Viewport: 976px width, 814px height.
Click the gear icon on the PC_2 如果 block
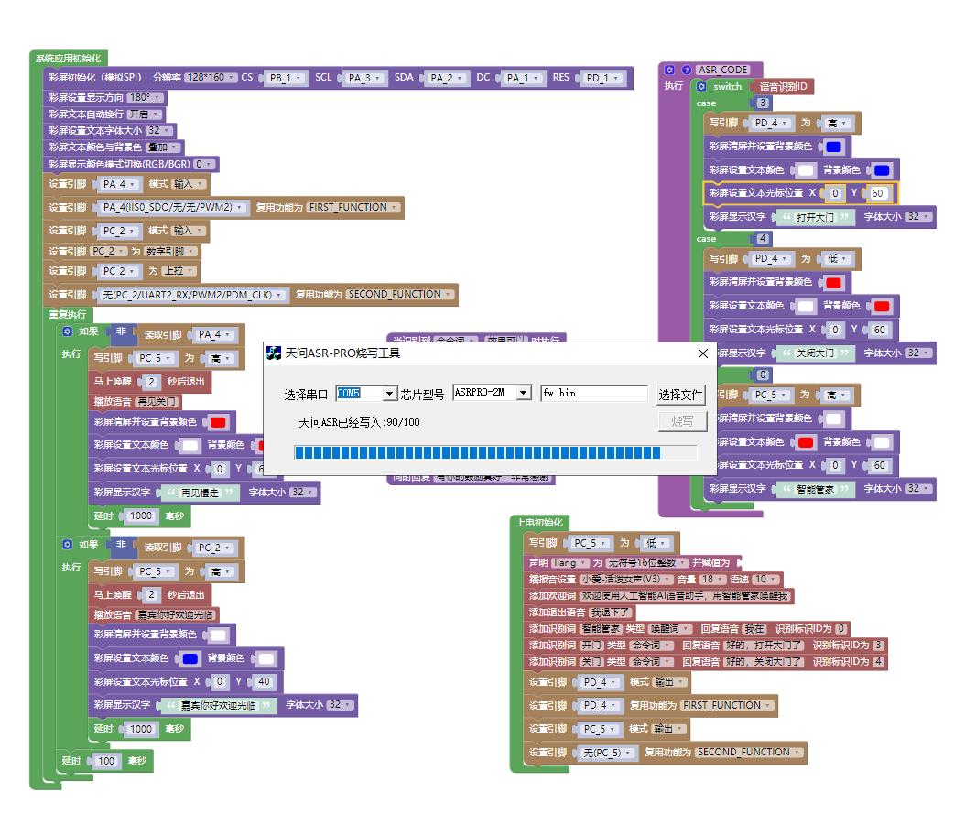[67, 545]
